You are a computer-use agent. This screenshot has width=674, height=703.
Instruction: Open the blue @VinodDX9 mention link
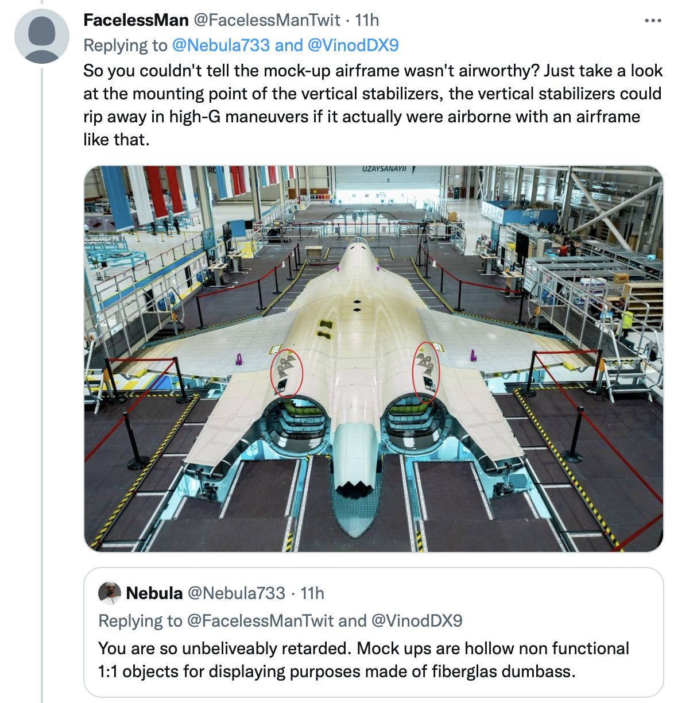[353, 45]
